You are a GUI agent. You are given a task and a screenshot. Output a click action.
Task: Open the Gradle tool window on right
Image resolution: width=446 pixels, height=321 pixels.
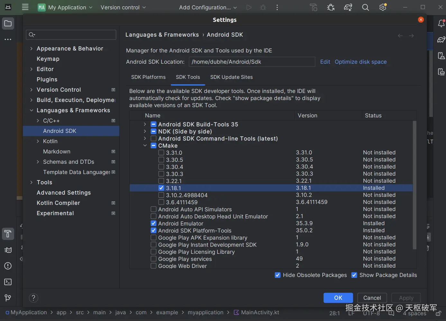(441, 40)
